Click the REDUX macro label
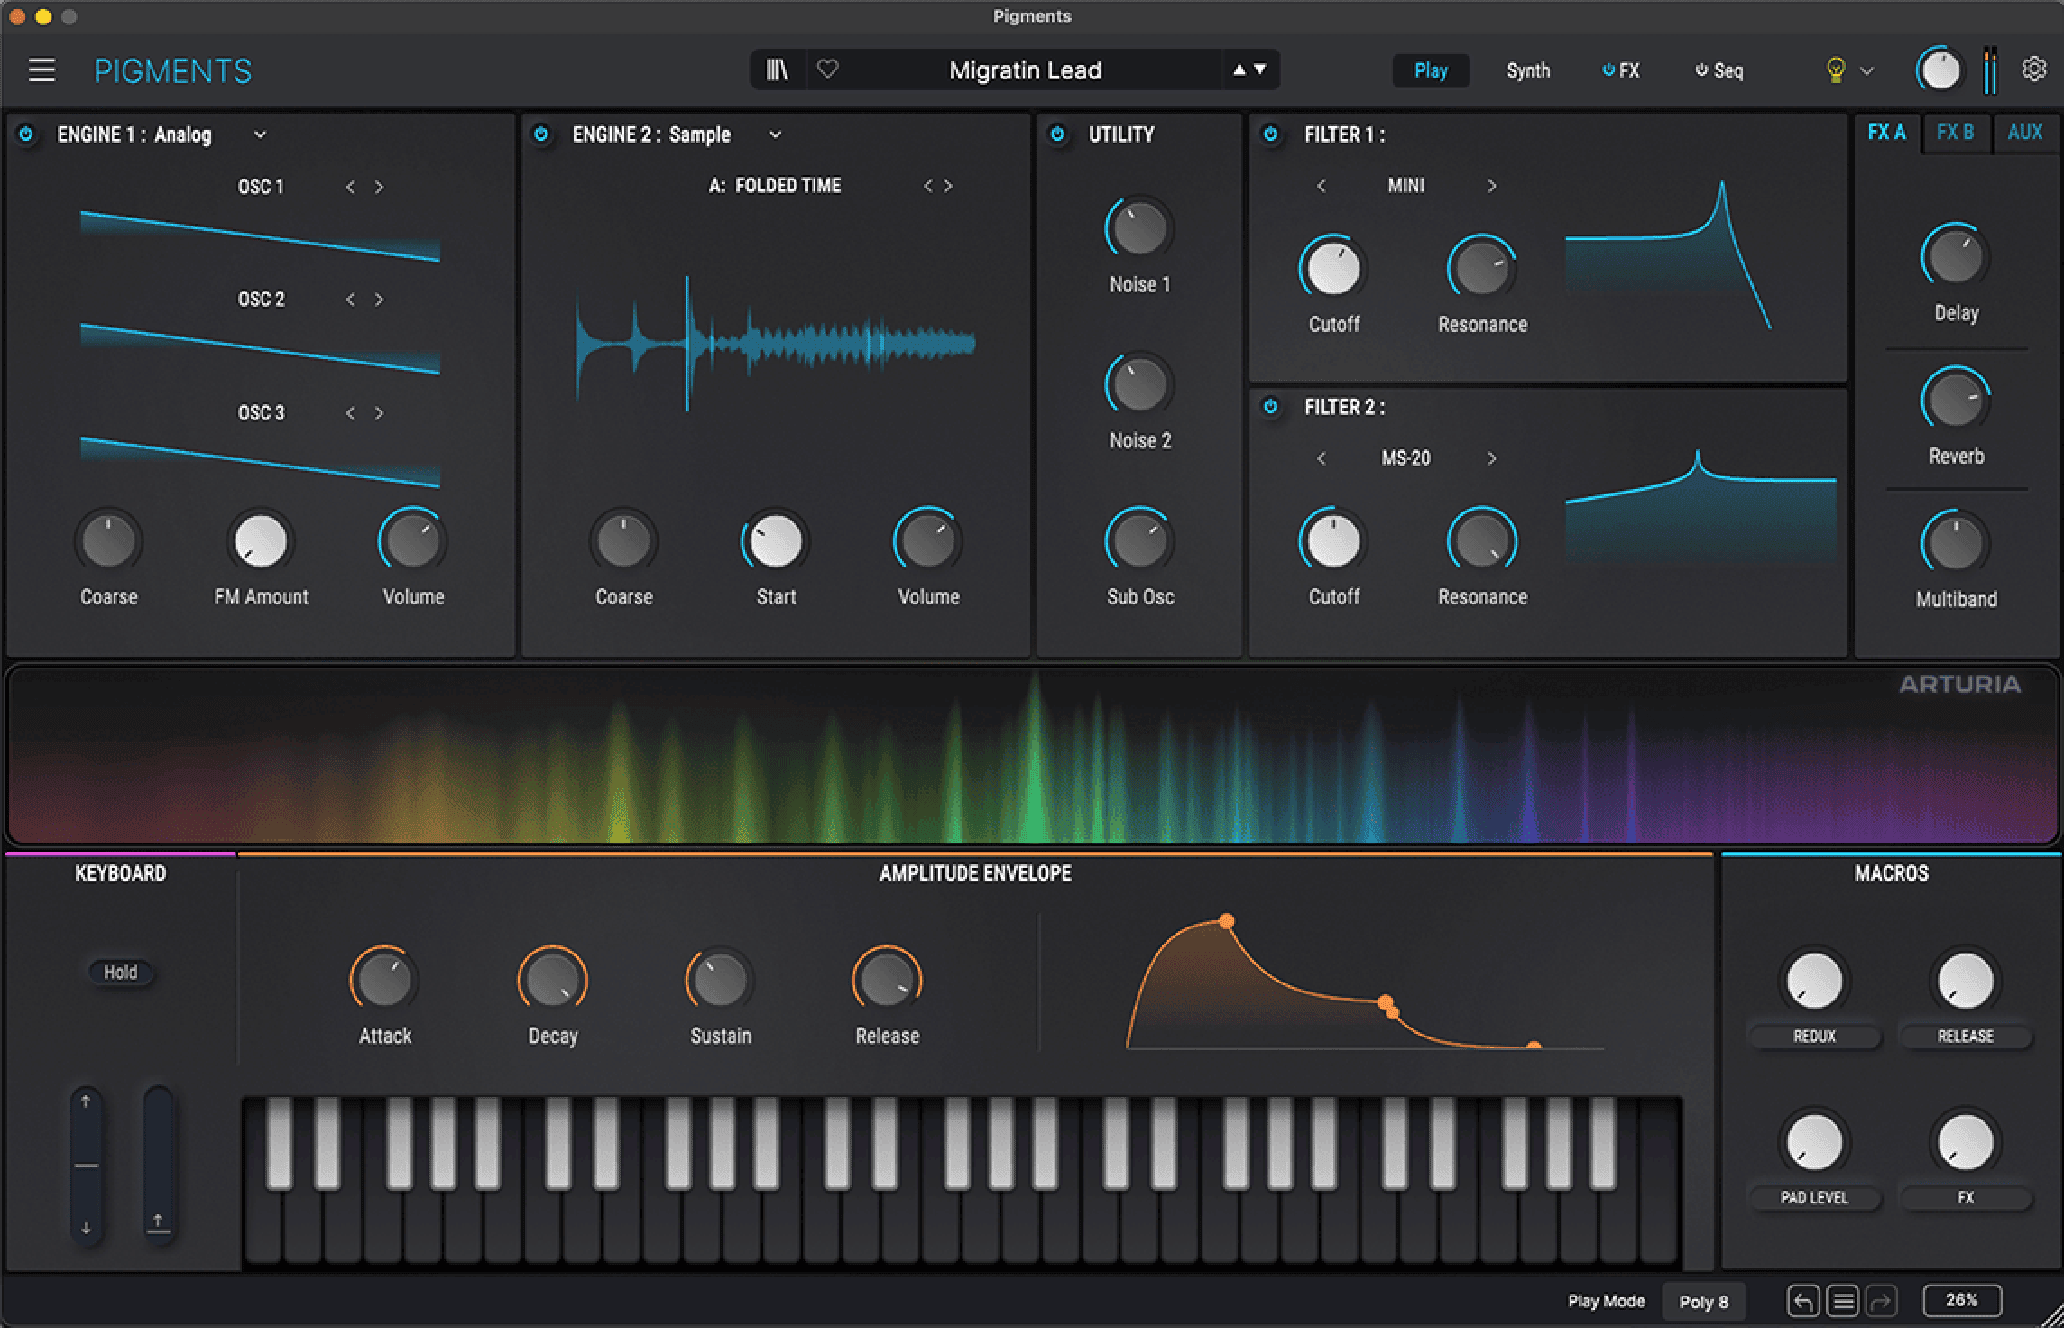This screenshot has height=1328, width=2064. pos(1814,1037)
